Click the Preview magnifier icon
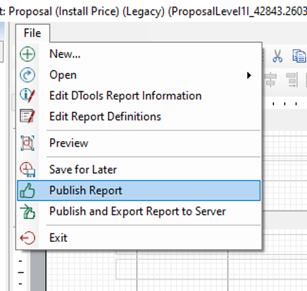This screenshot has width=307, height=291. click(27, 143)
